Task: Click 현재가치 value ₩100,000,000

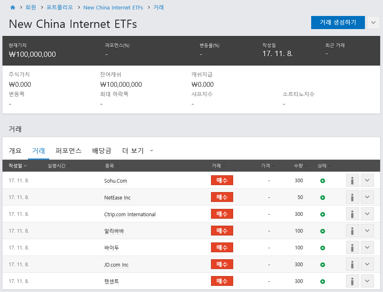Action: pos(32,54)
